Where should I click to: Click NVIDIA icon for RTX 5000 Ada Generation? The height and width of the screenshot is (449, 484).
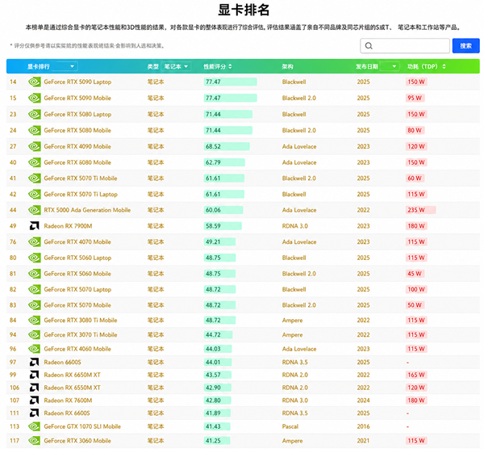(34, 210)
